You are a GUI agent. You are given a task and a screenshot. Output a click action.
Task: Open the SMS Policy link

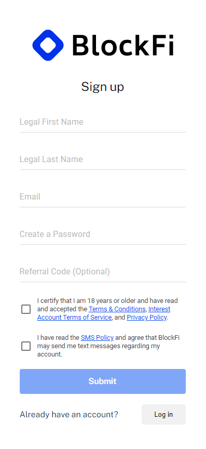tap(97, 338)
